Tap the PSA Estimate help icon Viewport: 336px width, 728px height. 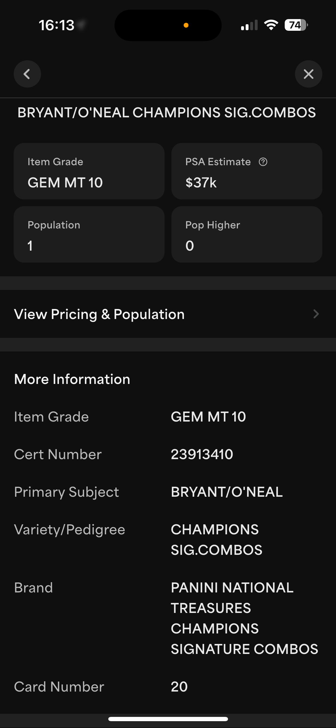263,162
